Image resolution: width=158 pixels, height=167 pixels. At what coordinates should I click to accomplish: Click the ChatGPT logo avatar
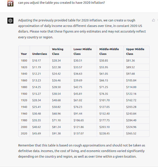tap(10, 21)
